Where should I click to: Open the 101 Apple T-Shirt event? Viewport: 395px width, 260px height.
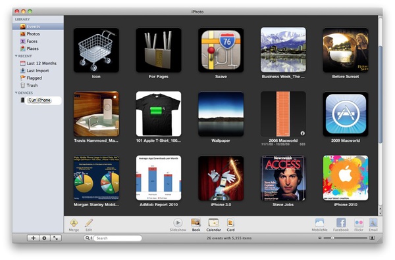click(x=159, y=114)
